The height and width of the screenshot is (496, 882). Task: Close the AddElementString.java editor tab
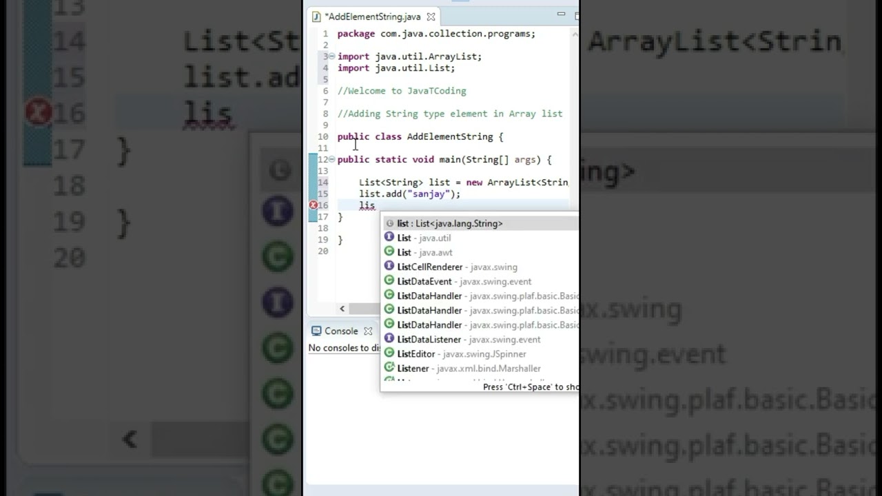point(431,17)
